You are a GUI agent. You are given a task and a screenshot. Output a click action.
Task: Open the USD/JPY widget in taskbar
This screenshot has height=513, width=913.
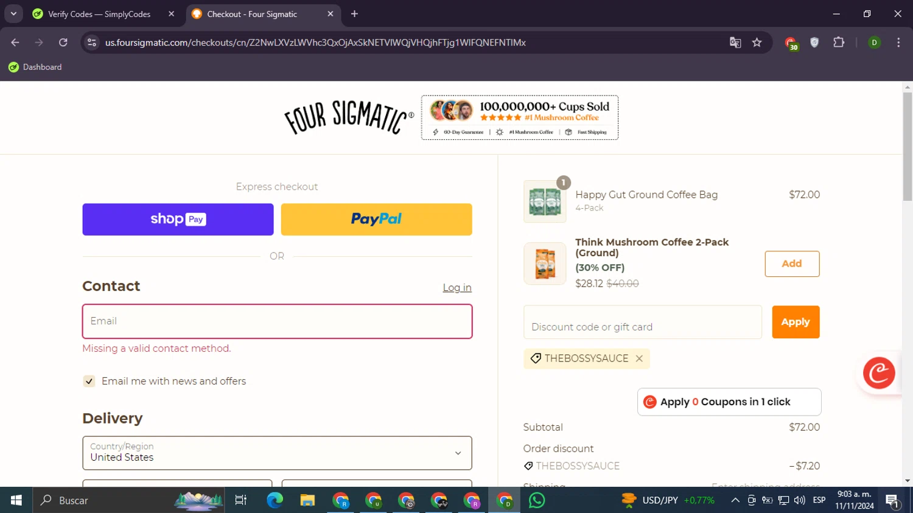tap(668, 500)
